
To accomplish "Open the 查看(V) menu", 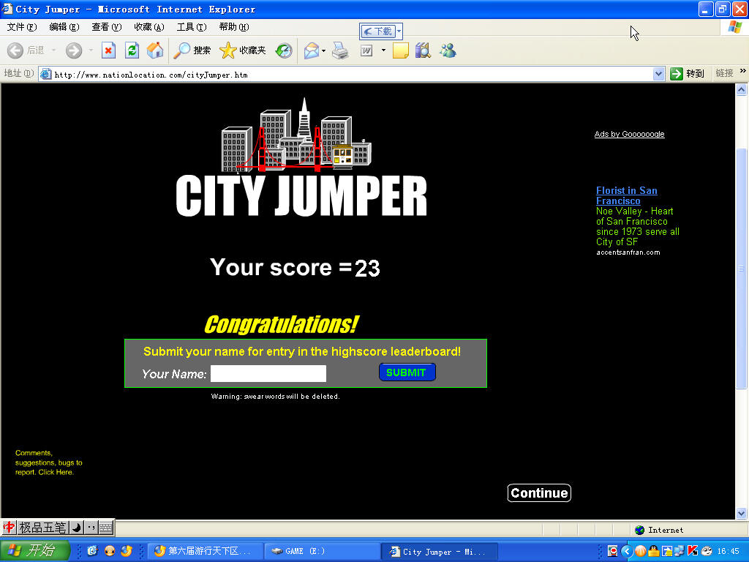I will (x=107, y=27).
